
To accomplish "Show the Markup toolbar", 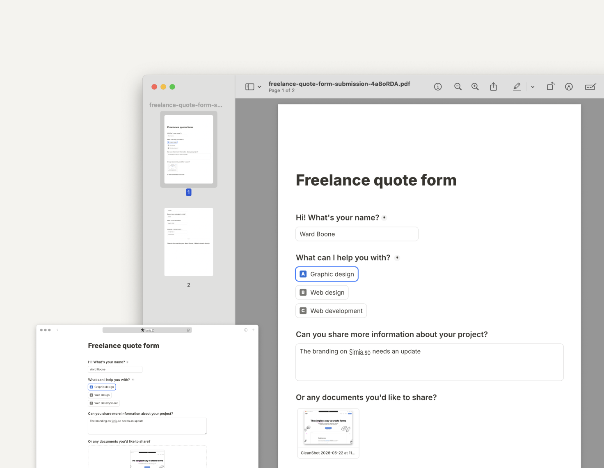I will [x=569, y=86].
